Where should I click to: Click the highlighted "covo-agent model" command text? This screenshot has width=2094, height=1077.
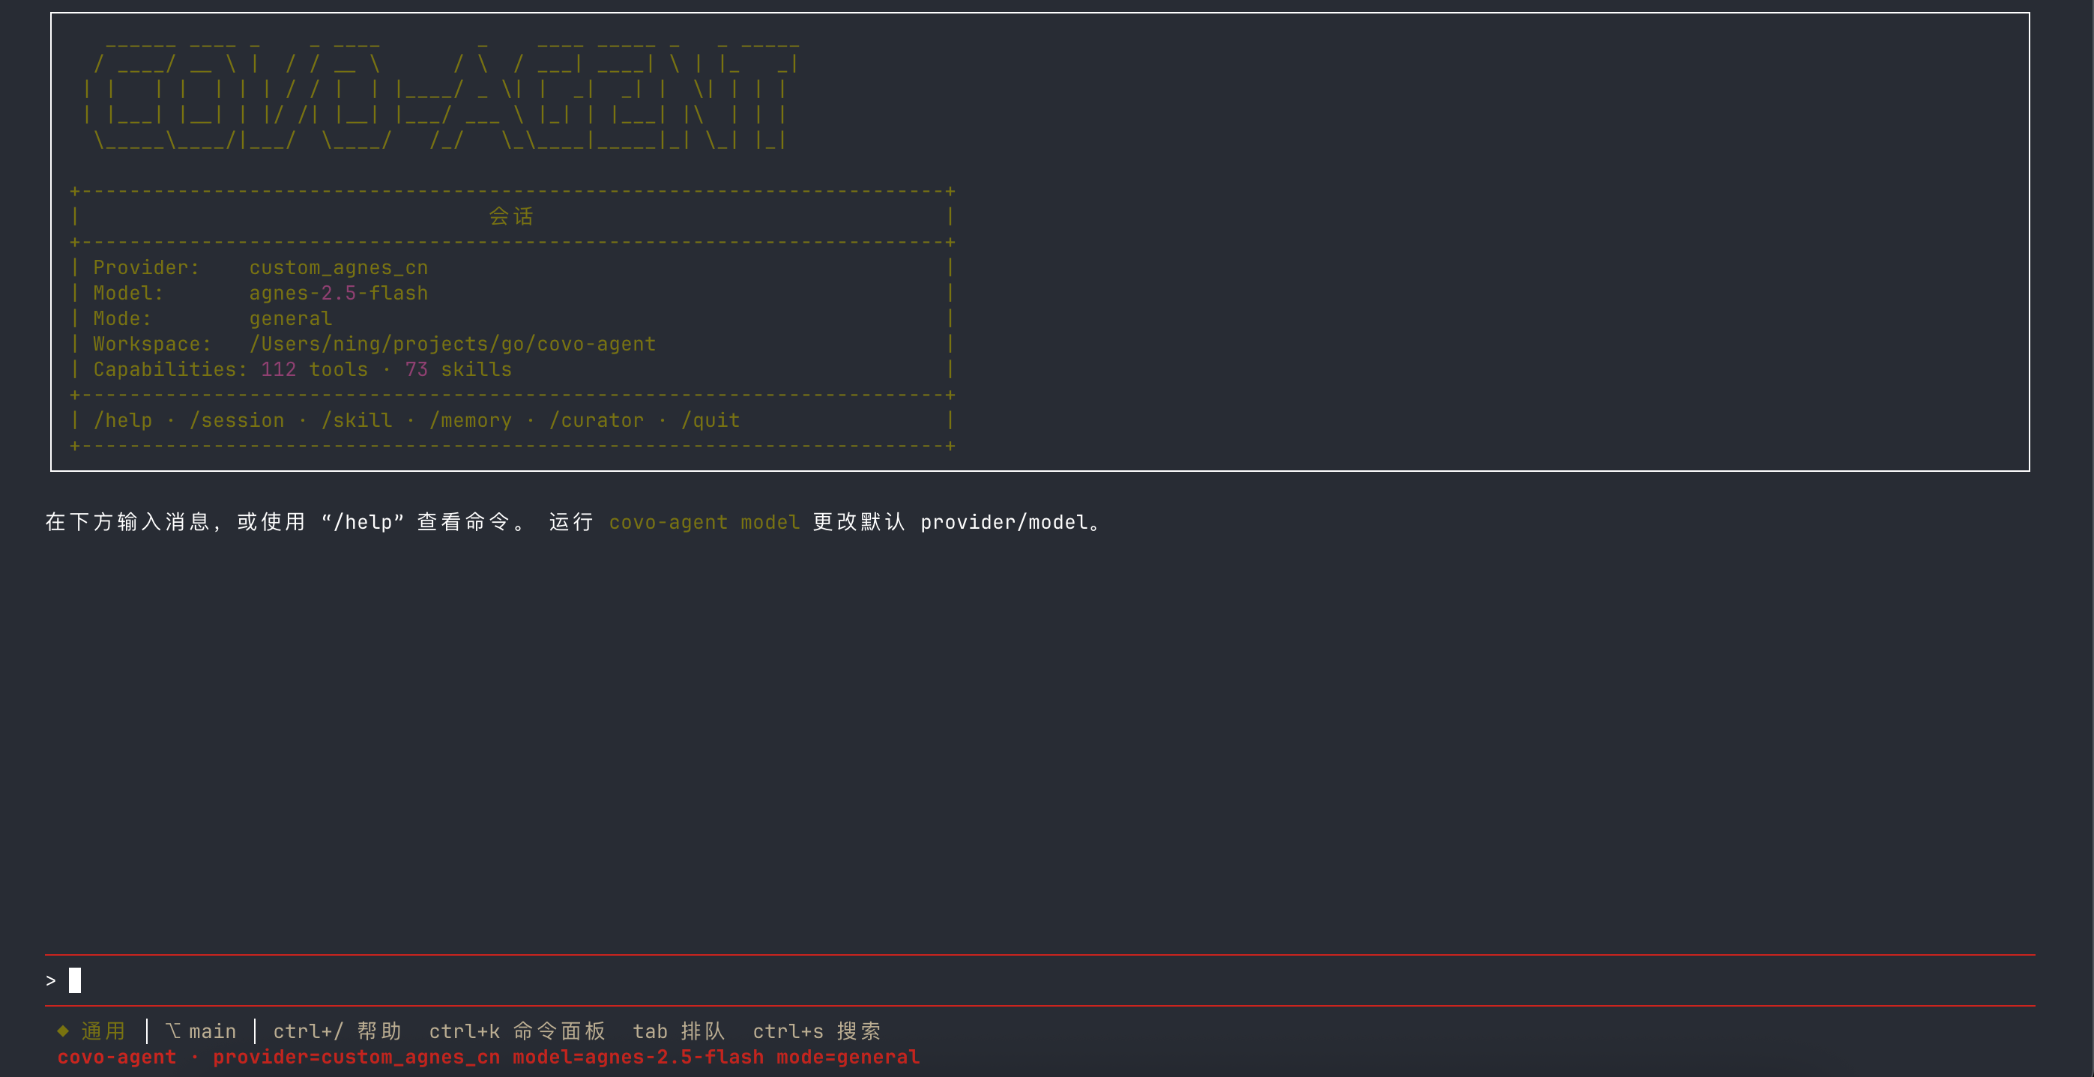pos(704,522)
